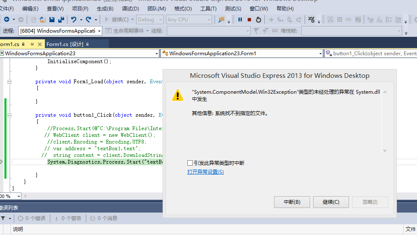
Task: Open the button1_Click member dropdown
Action: coord(371,54)
